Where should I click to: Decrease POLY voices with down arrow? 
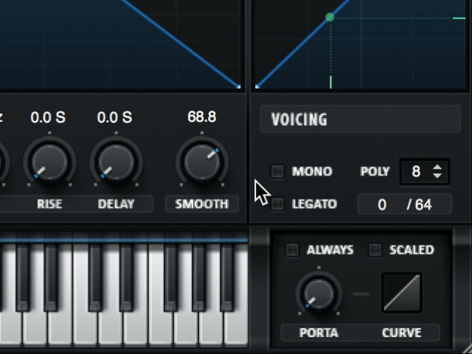point(437,176)
